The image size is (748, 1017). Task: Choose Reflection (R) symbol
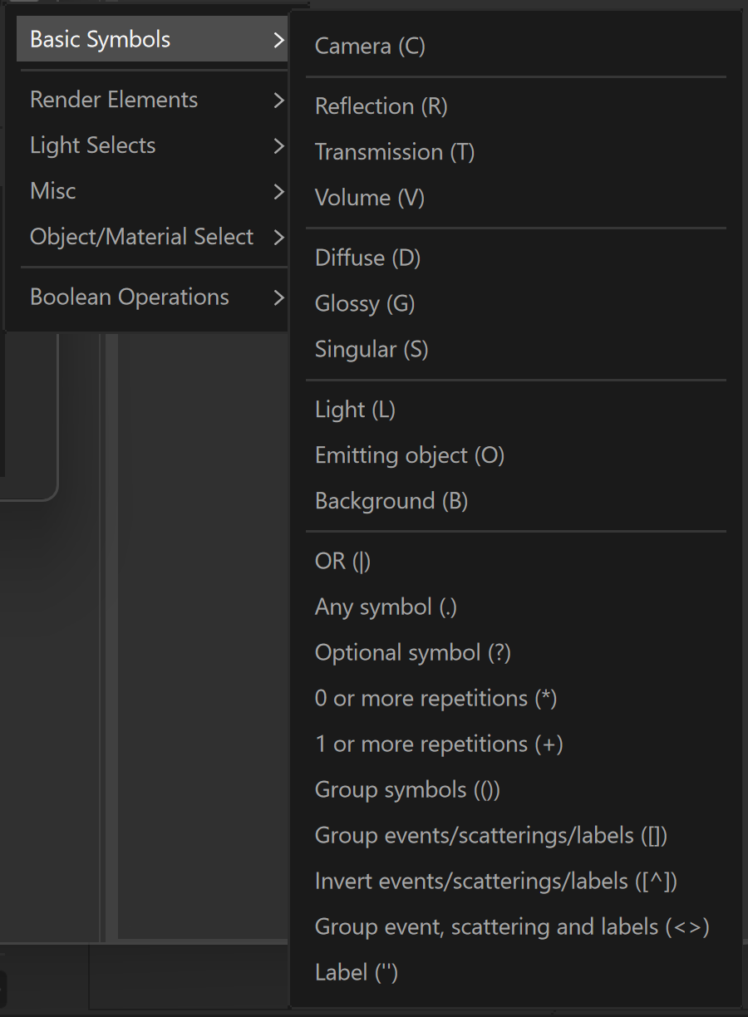[x=516, y=106]
